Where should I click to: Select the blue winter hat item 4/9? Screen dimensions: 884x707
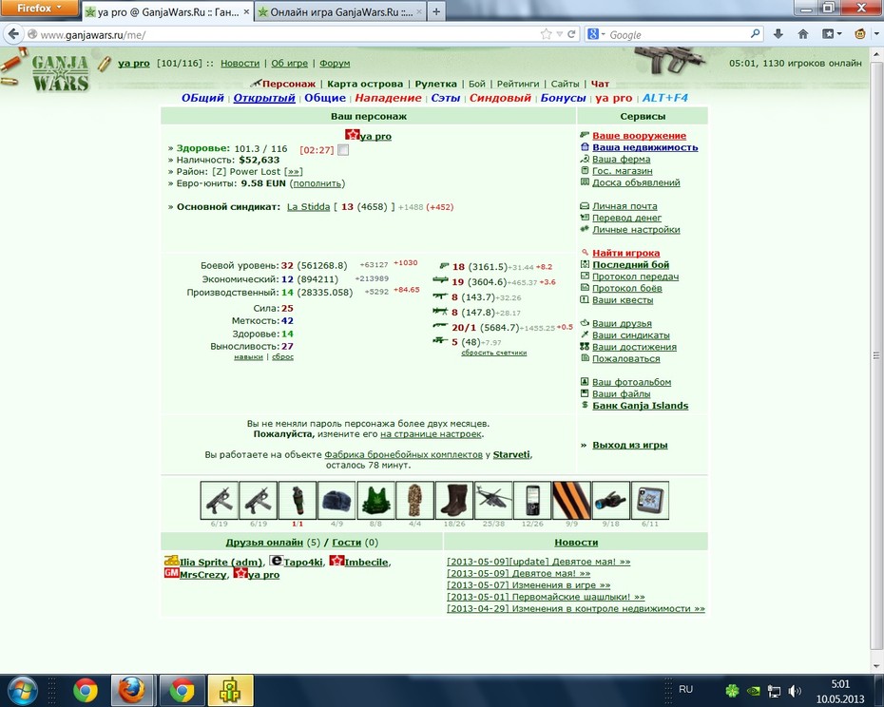click(x=336, y=500)
